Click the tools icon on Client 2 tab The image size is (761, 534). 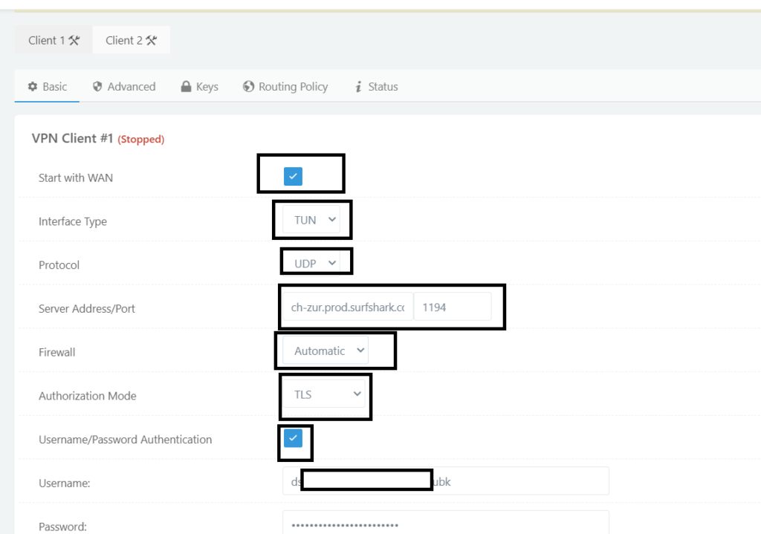[152, 41]
